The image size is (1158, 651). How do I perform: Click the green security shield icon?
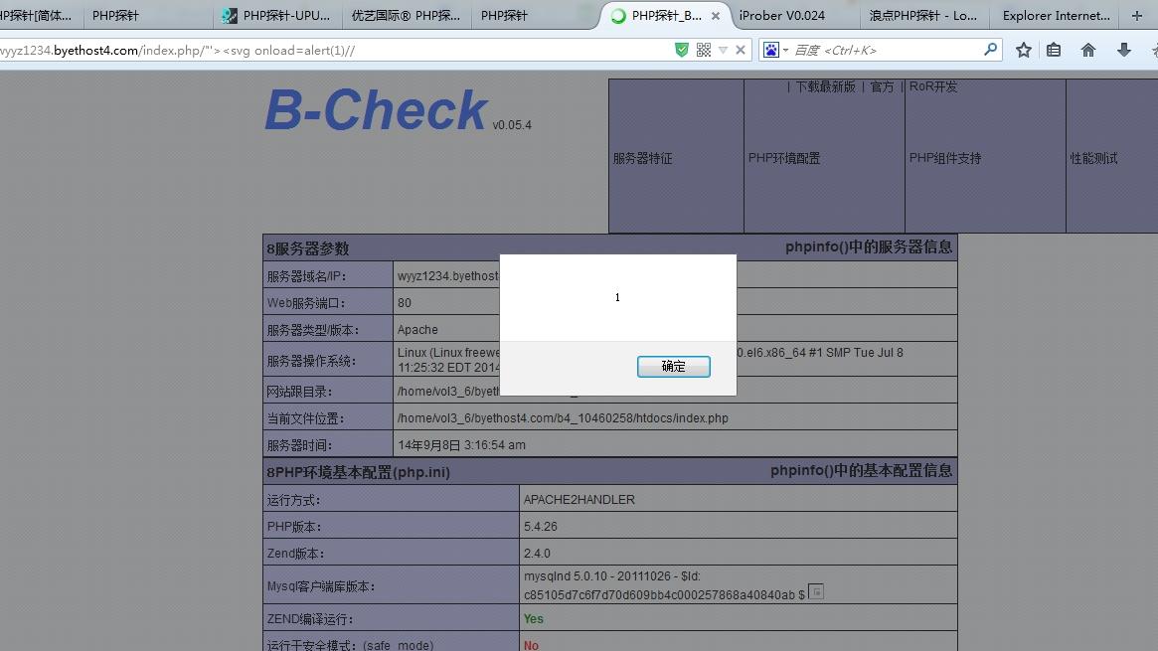tap(682, 48)
